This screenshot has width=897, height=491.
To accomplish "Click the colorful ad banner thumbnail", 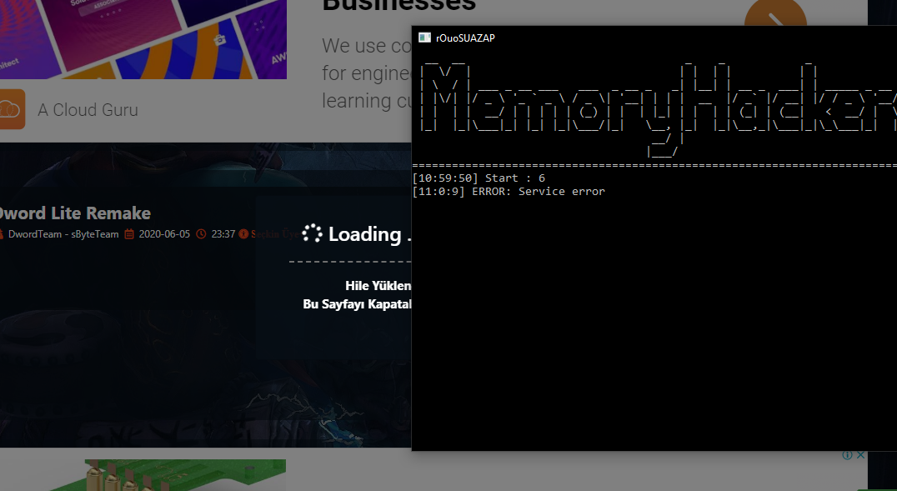I will (x=143, y=39).
